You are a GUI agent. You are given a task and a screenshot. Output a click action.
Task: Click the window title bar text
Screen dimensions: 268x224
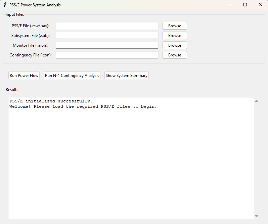35,5
